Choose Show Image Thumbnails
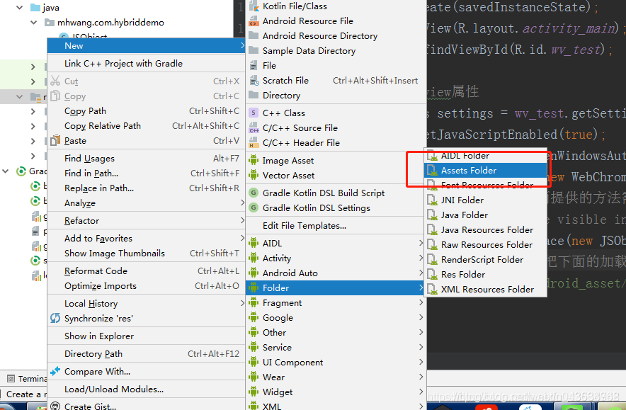The image size is (626, 410). point(146,253)
